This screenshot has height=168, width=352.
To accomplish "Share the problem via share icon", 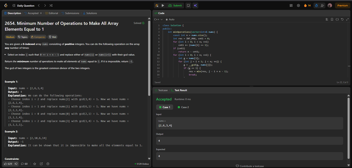I will (x=41, y=164).
